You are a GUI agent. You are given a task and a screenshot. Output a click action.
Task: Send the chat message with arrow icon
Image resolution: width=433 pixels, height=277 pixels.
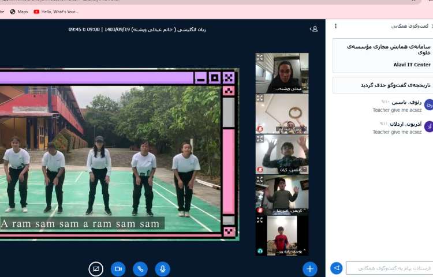[x=337, y=268]
